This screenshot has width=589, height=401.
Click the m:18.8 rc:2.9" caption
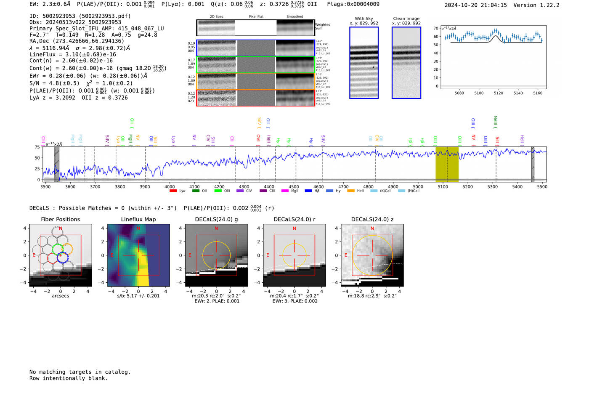click(x=372, y=296)
